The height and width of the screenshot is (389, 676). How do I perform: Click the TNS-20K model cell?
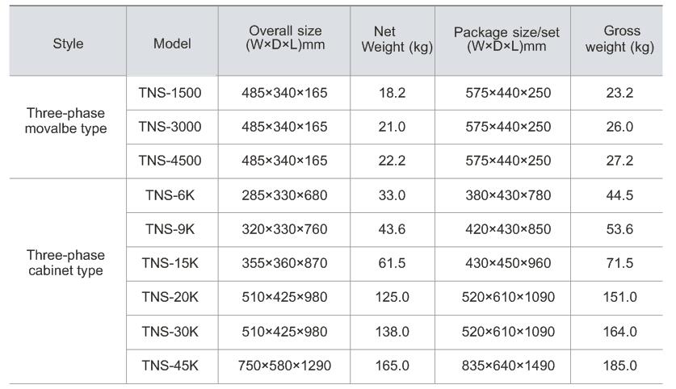(170, 297)
